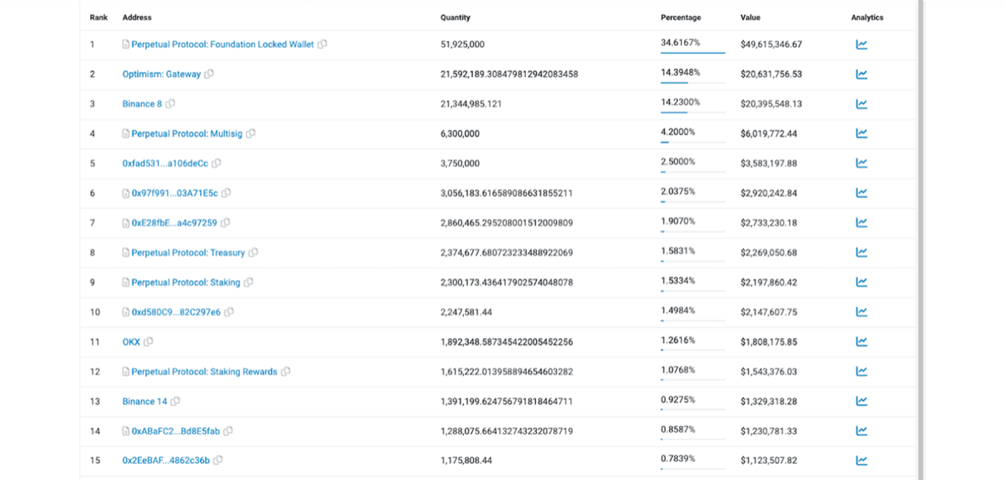The width and height of the screenshot is (1006, 480).
Task: Click the Percentage column header
Action: click(681, 17)
